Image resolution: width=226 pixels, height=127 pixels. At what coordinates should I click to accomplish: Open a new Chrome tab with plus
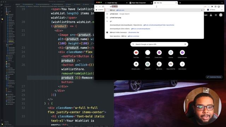click(x=180, y=3)
